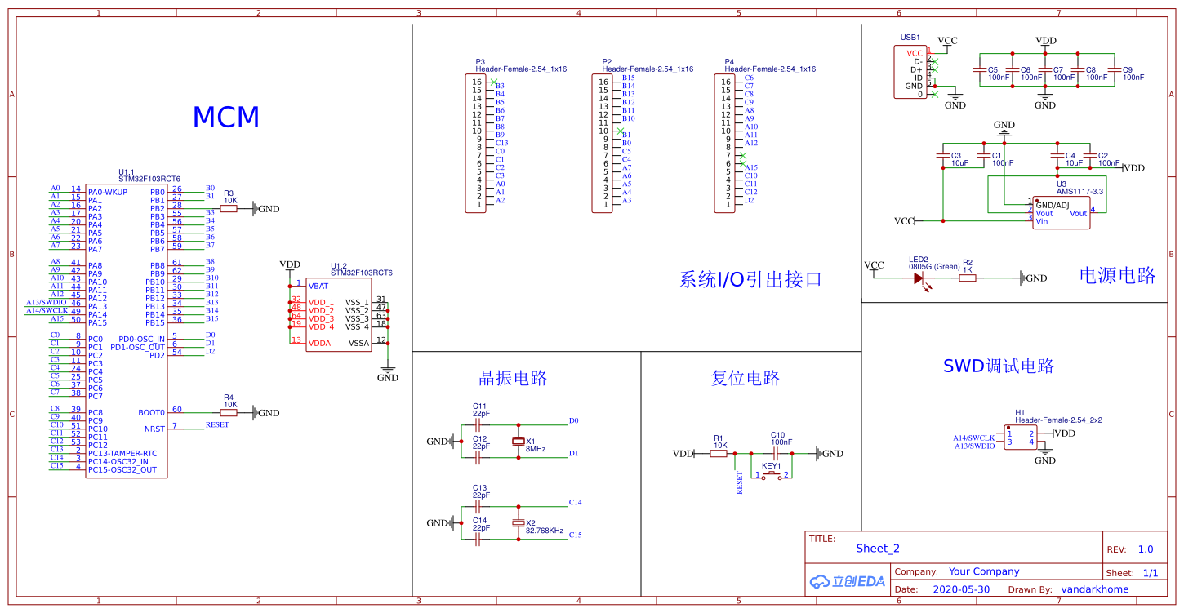This screenshot has height=613, width=1184.
Task: Click the PC13-TAMPER-RTC pin label
Action: pos(122,454)
